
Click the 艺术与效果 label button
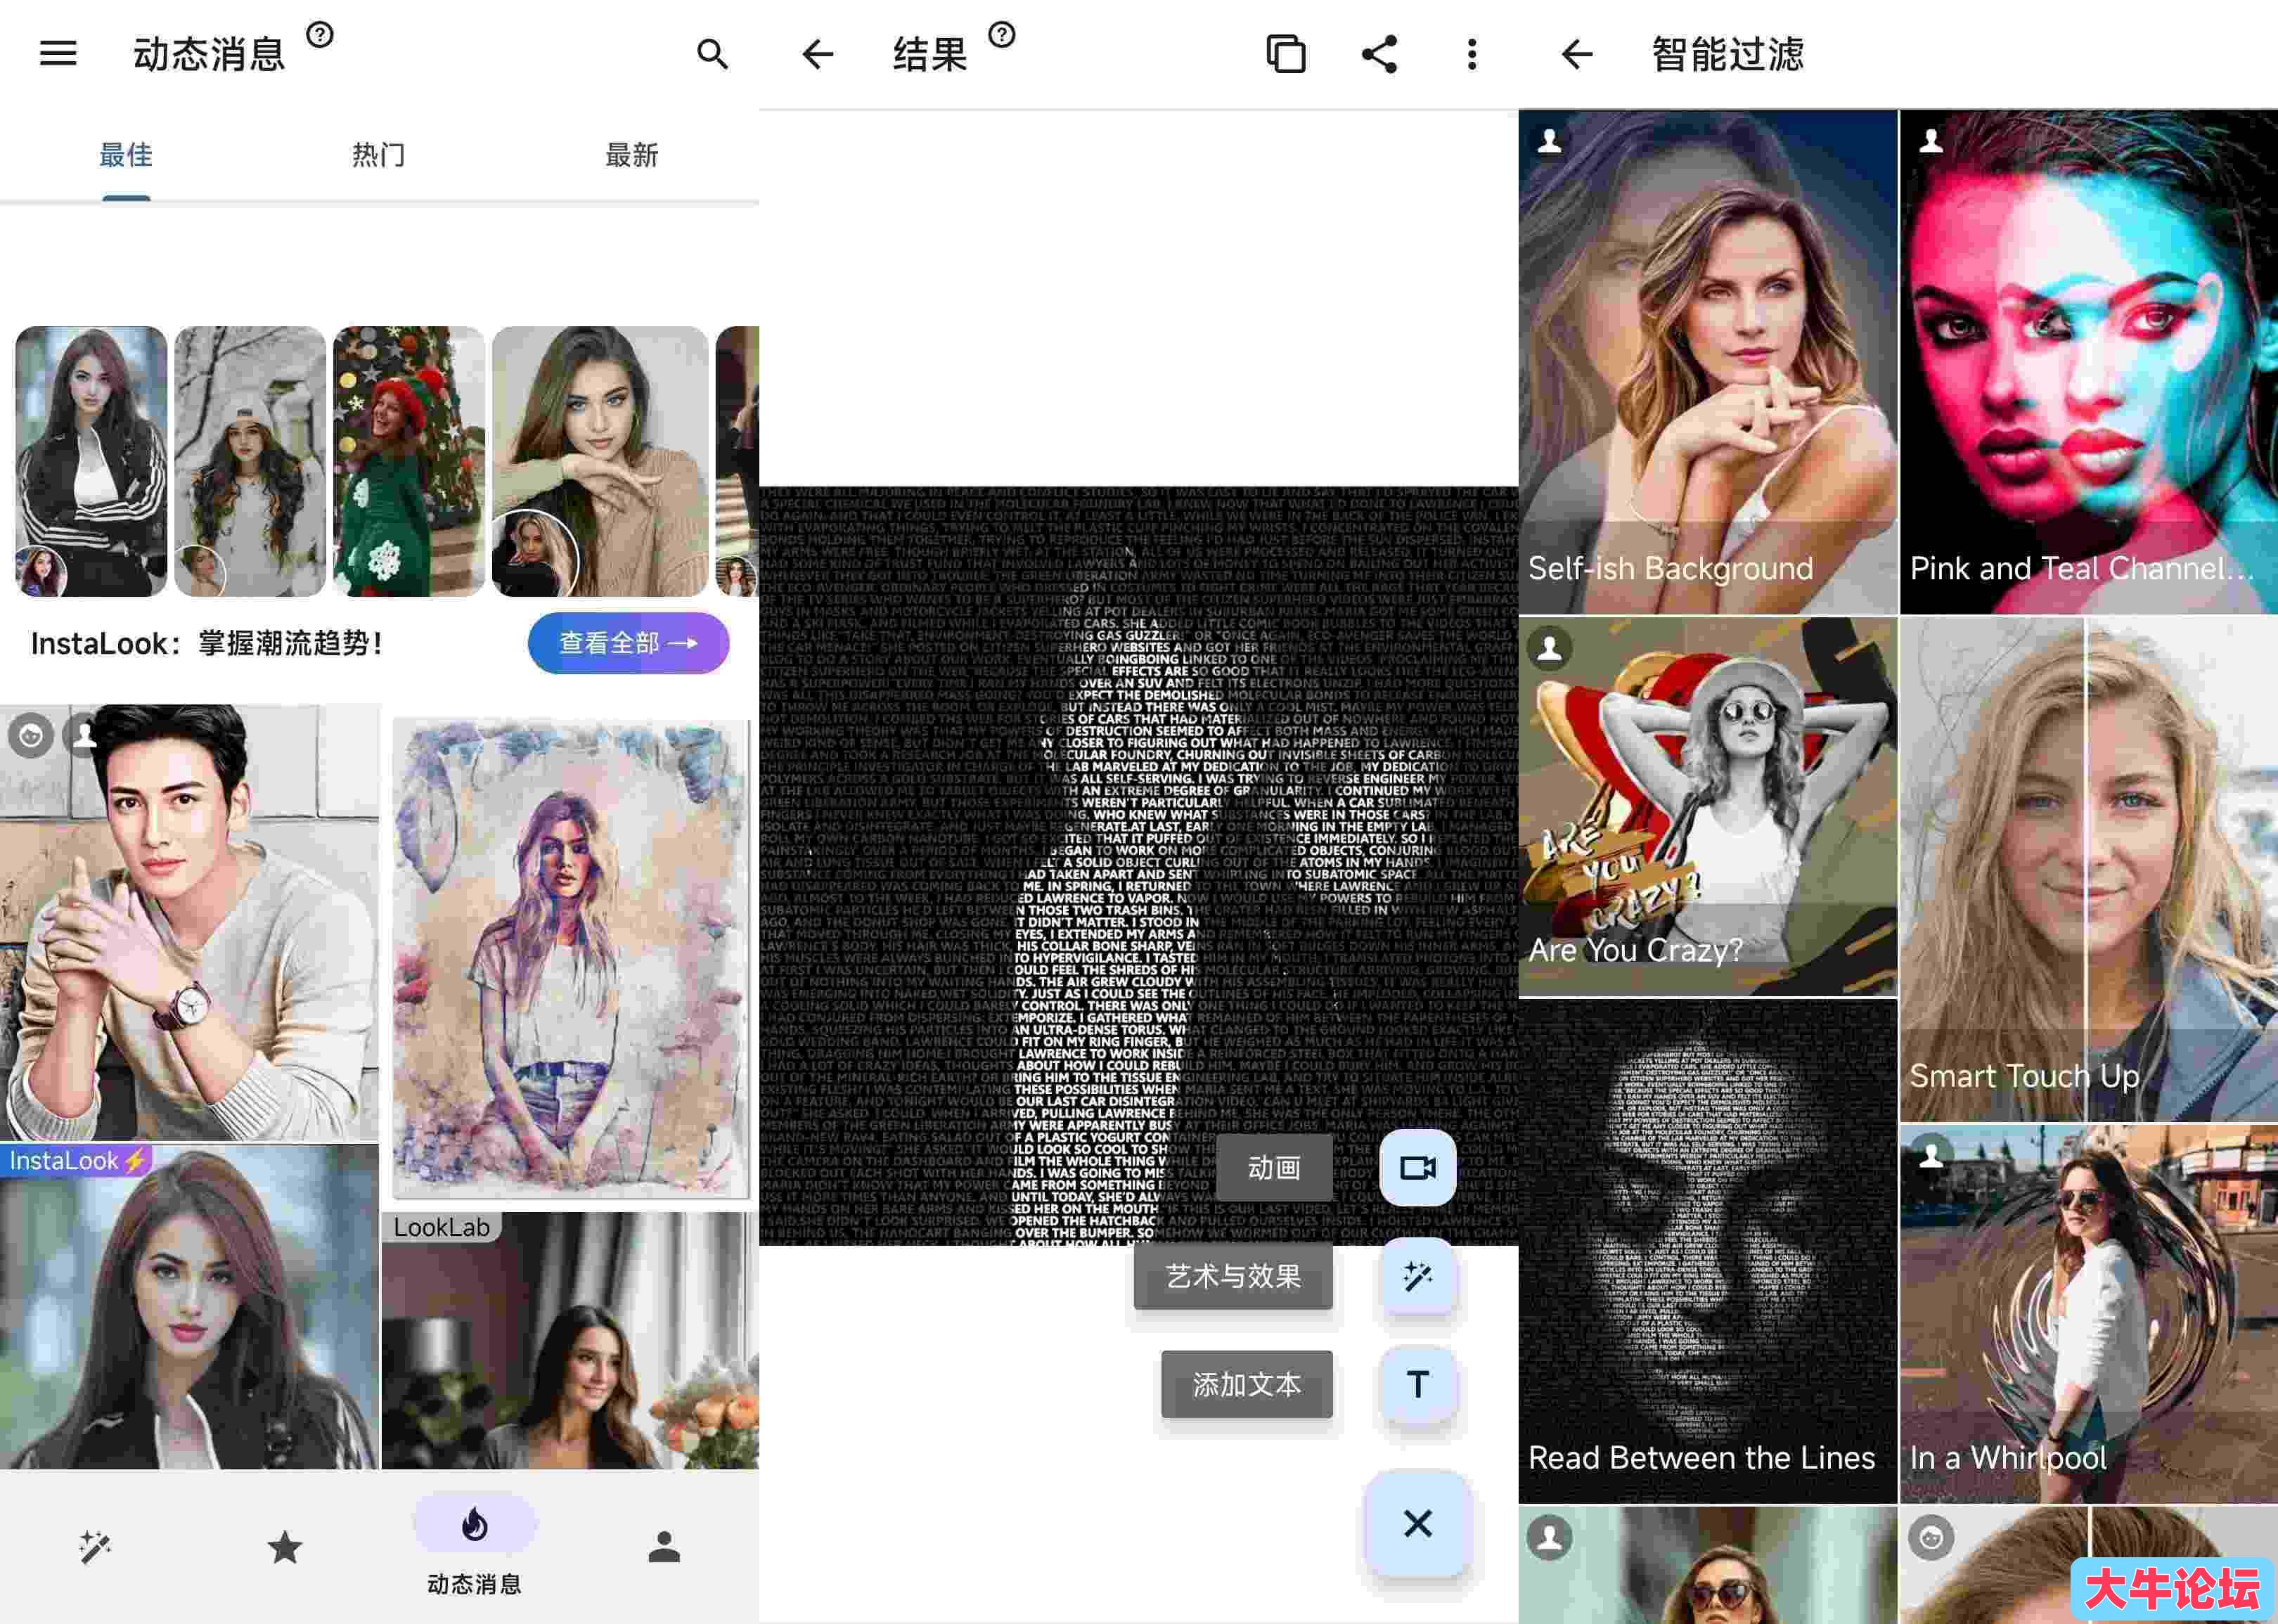click(x=1233, y=1276)
